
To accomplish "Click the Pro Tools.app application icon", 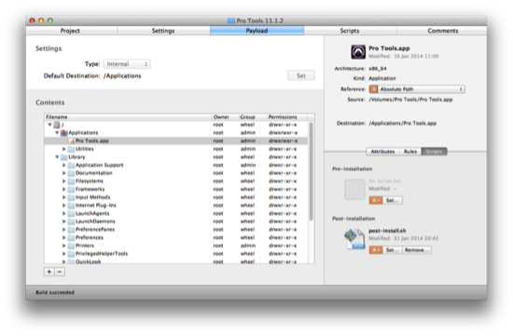I will pyautogui.click(x=358, y=52).
